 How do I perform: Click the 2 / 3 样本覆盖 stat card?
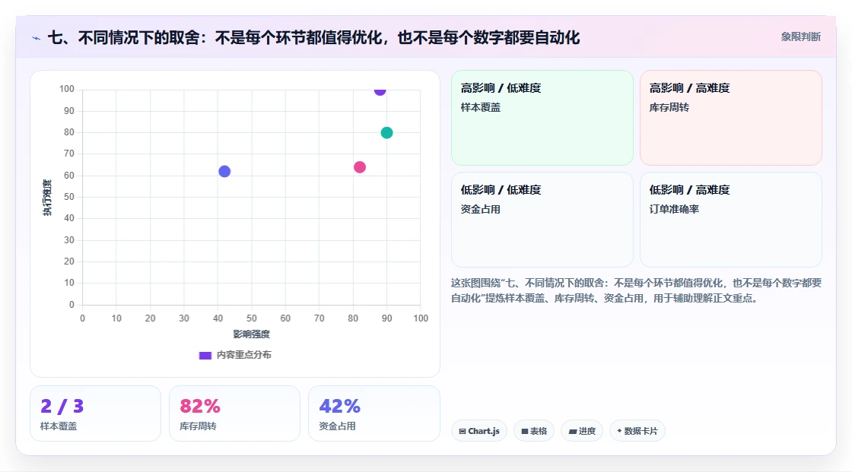[x=96, y=413]
